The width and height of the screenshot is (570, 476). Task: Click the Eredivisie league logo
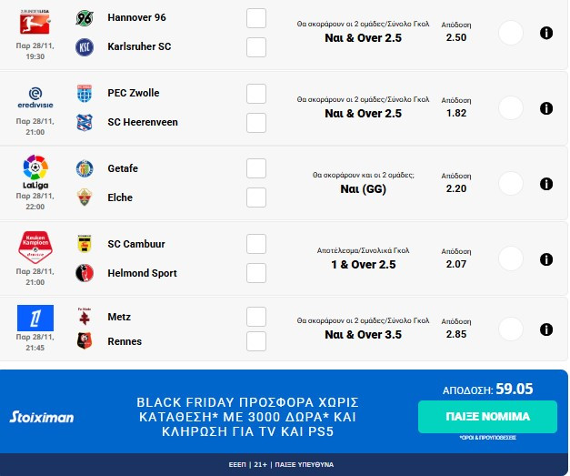pos(35,97)
